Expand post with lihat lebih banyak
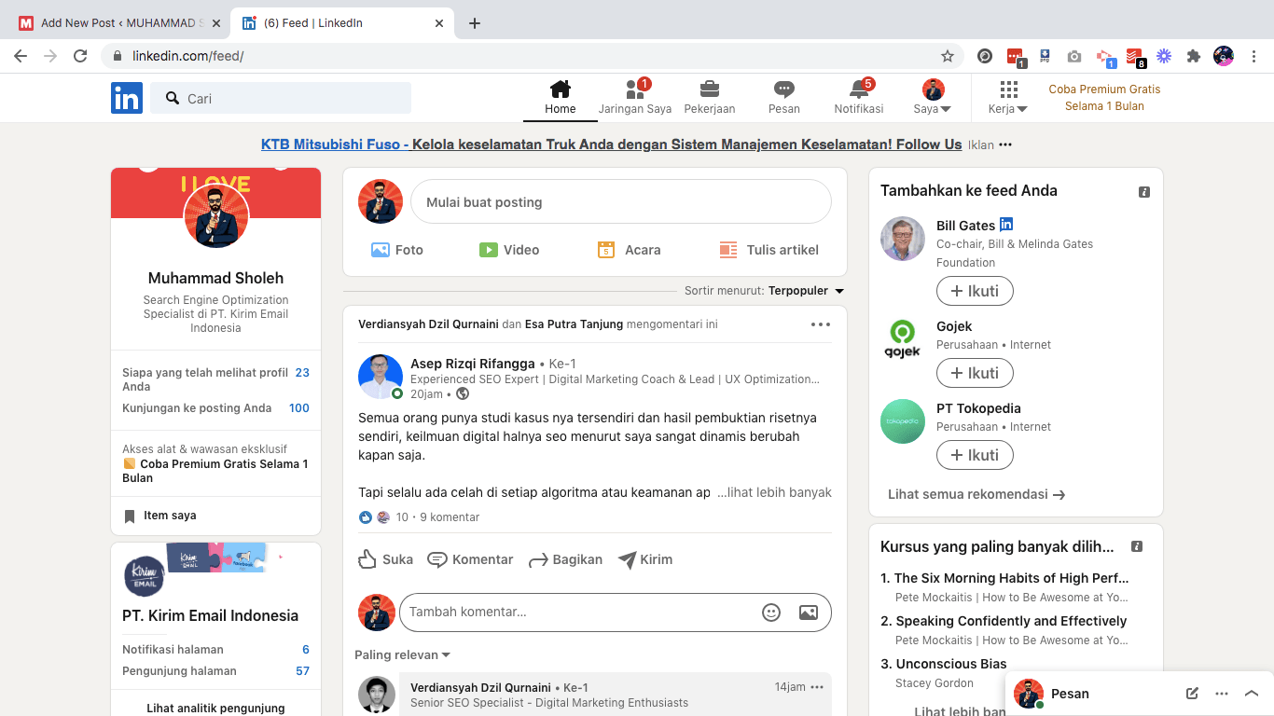The width and height of the screenshot is (1274, 716). click(x=774, y=492)
